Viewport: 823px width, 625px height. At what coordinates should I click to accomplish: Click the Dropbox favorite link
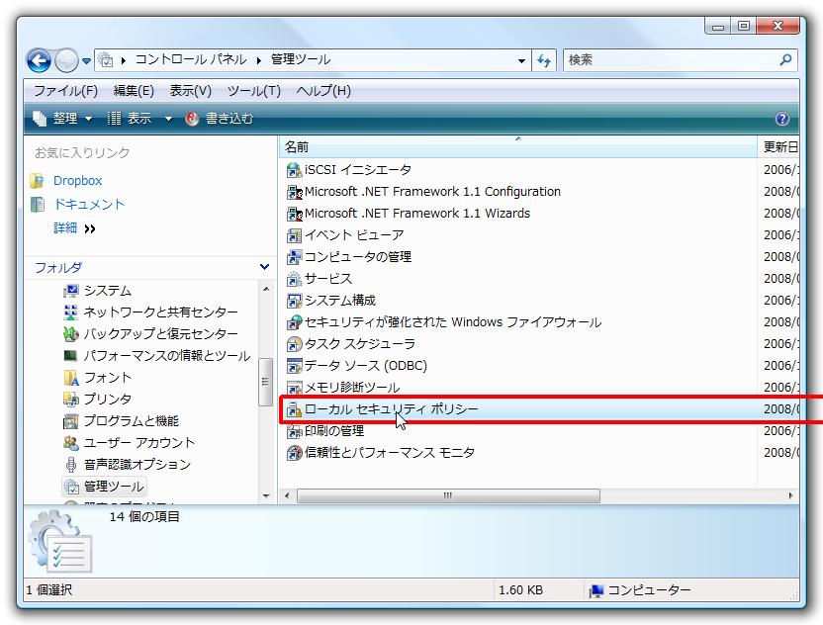(77, 181)
